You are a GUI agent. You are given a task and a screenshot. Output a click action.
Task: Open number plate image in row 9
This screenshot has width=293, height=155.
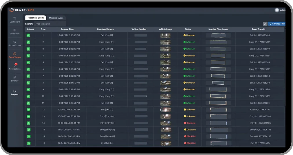tap(218, 89)
